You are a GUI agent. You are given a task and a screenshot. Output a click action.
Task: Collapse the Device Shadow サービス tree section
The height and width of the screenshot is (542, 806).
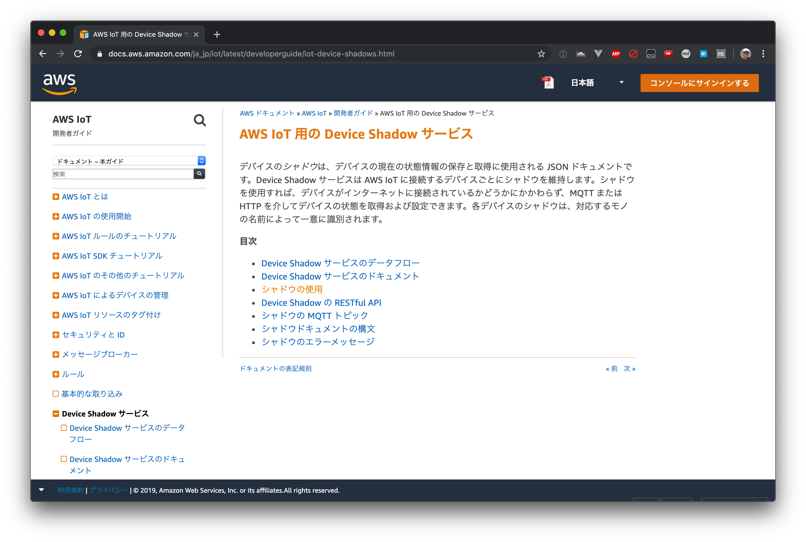(56, 414)
